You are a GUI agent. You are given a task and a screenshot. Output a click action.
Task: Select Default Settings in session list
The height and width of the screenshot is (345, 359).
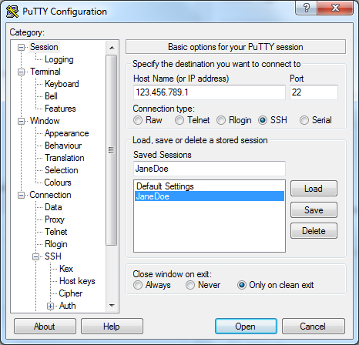click(210, 186)
